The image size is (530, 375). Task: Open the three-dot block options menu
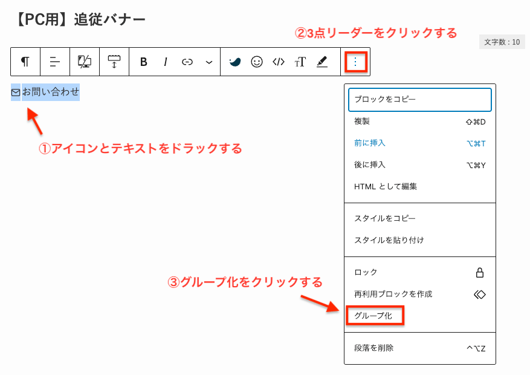356,62
